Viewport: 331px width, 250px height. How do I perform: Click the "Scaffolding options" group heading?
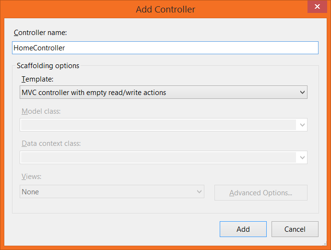coord(48,65)
